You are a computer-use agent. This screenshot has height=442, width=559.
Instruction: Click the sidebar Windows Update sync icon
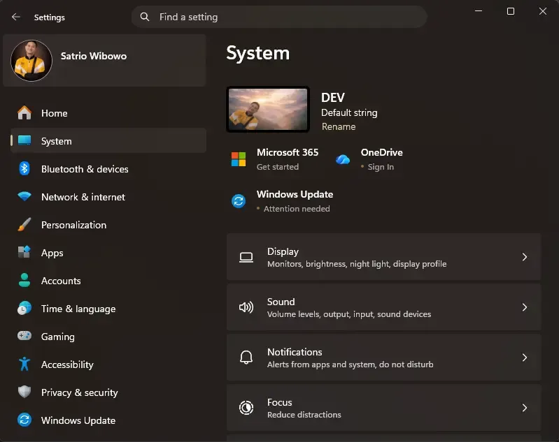(24, 420)
